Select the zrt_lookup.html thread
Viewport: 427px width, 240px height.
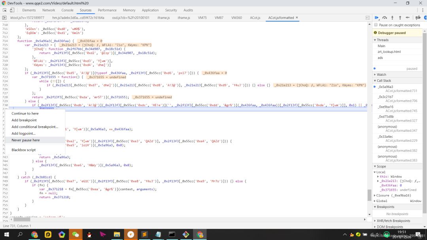(x=389, y=52)
